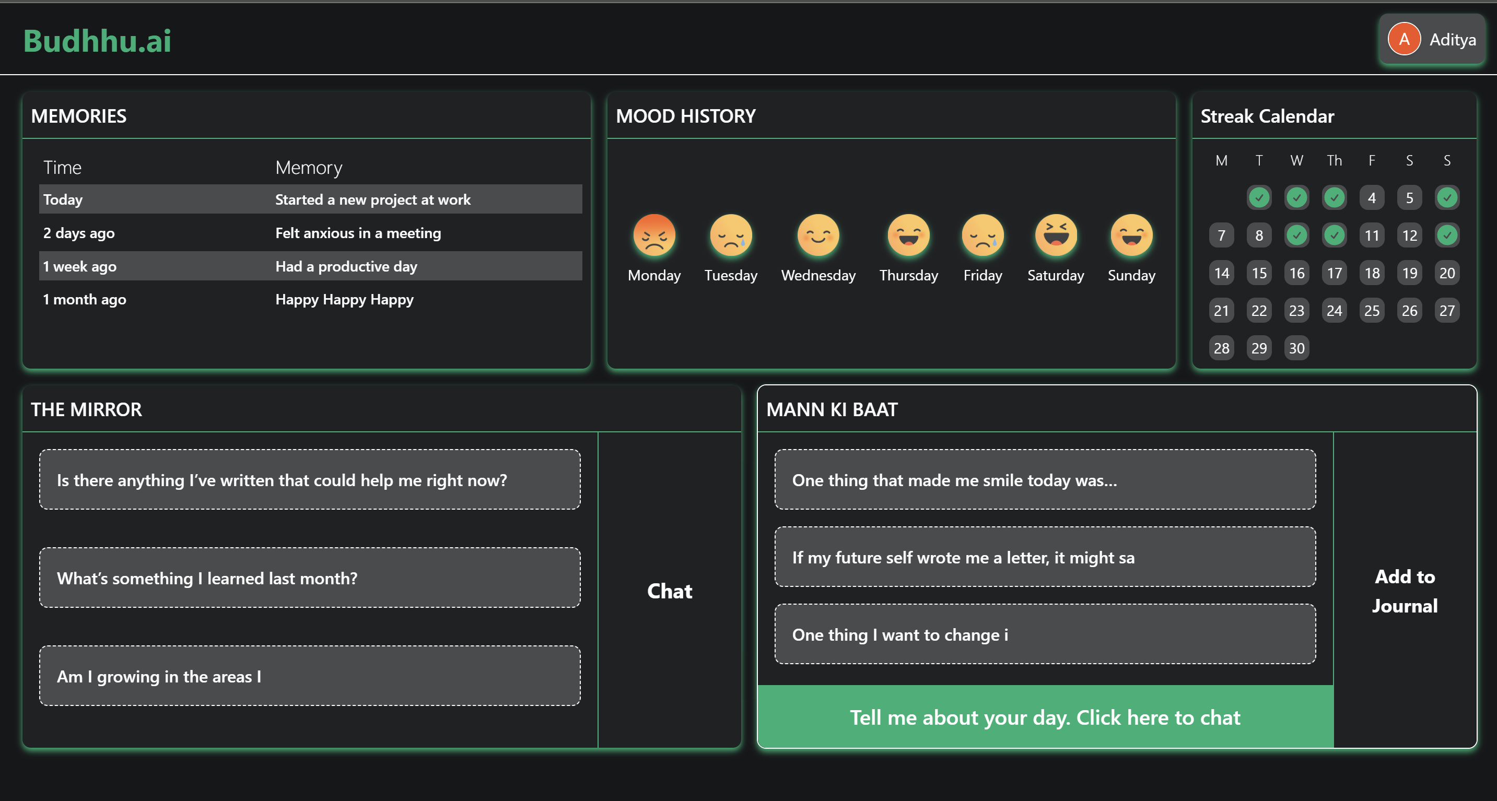Click Saturday's laughing emoji
This screenshot has width=1497, height=801.
[x=1055, y=235]
